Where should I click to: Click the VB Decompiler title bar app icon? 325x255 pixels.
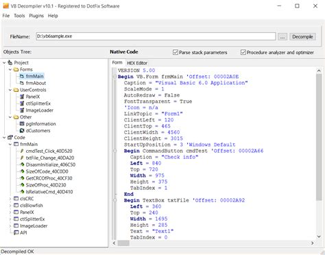(5, 5)
